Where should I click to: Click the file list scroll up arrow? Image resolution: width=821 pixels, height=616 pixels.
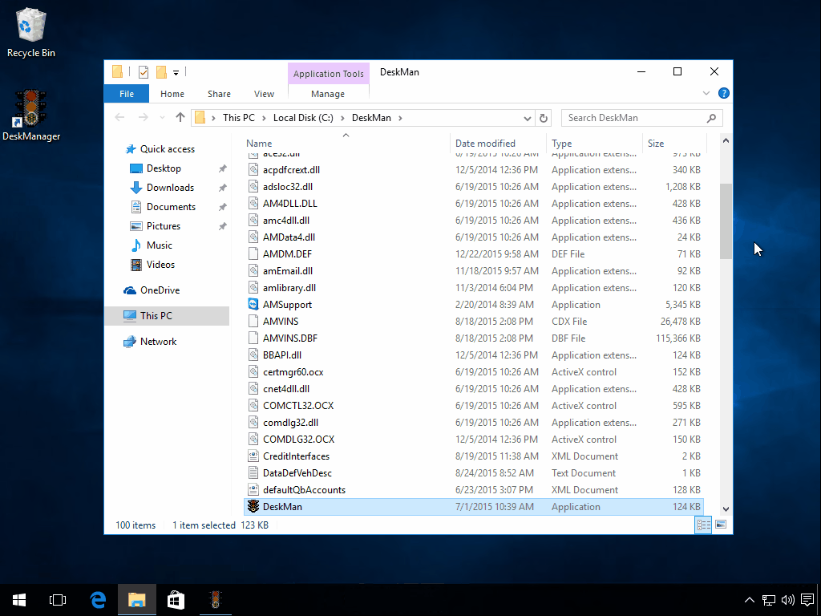coord(726,140)
